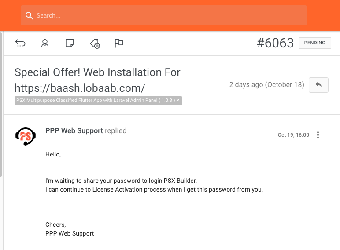The height and width of the screenshot is (250, 340).
Task: Add a note using the note icon
Action: pyautogui.click(x=70, y=43)
